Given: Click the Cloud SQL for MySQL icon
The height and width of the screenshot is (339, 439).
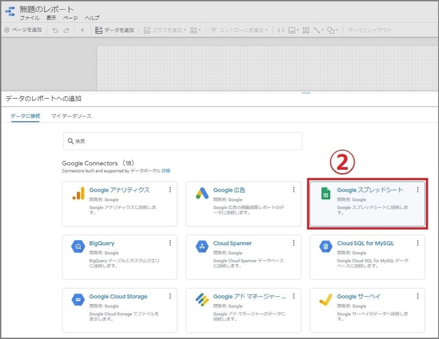Looking at the screenshot, I should (326, 247).
